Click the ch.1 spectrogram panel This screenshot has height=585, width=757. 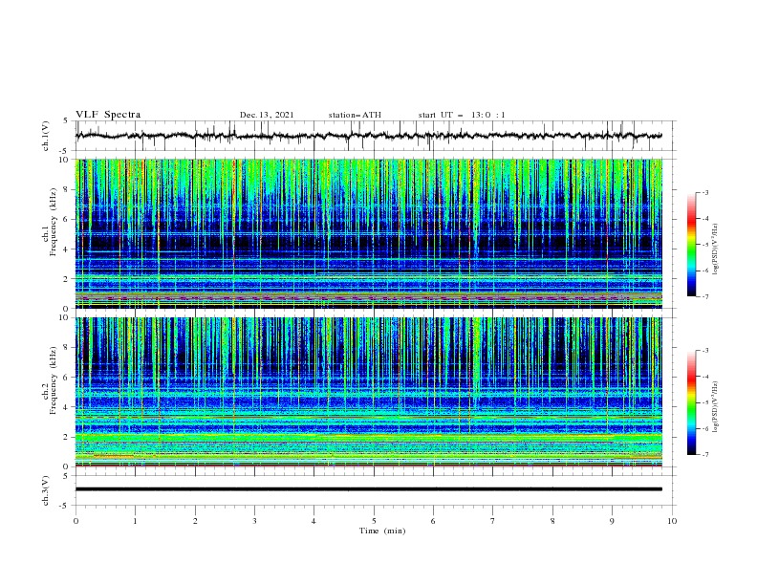(369, 233)
